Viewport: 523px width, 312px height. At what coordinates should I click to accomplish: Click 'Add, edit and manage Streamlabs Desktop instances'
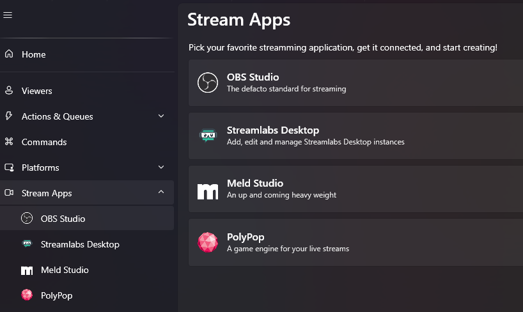[x=316, y=142]
